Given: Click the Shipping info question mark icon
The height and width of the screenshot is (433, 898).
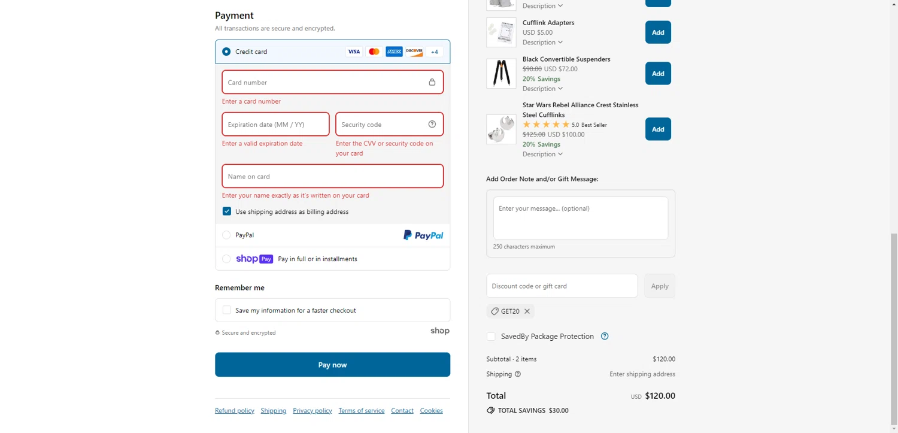Looking at the screenshot, I should [x=518, y=374].
